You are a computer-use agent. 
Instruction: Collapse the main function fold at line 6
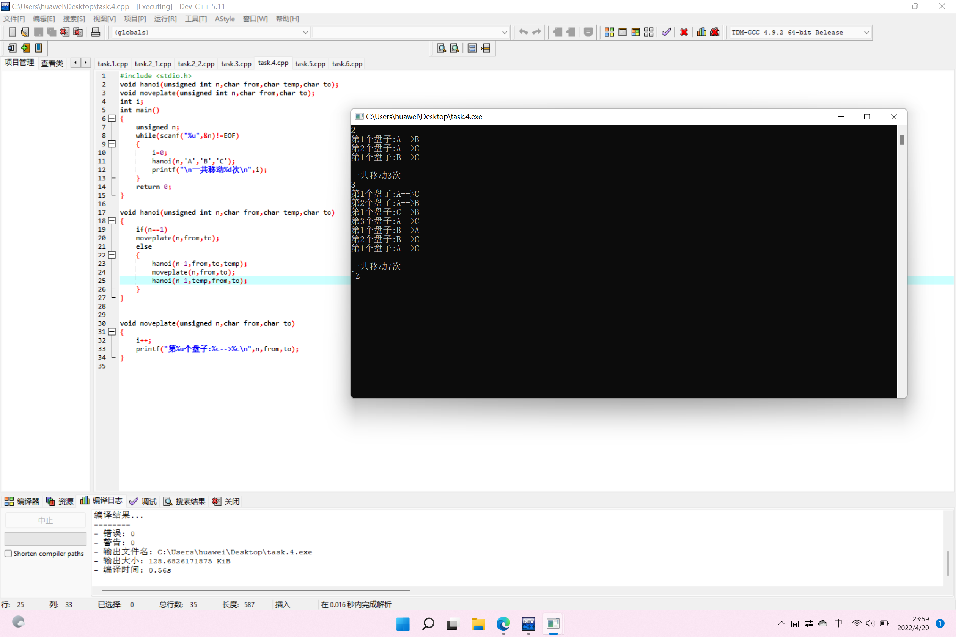point(112,118)
